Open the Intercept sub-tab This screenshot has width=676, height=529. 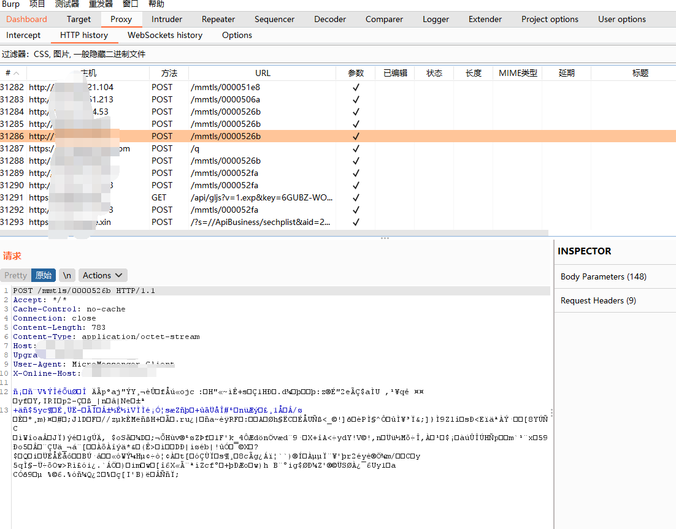tap(23, 35)
